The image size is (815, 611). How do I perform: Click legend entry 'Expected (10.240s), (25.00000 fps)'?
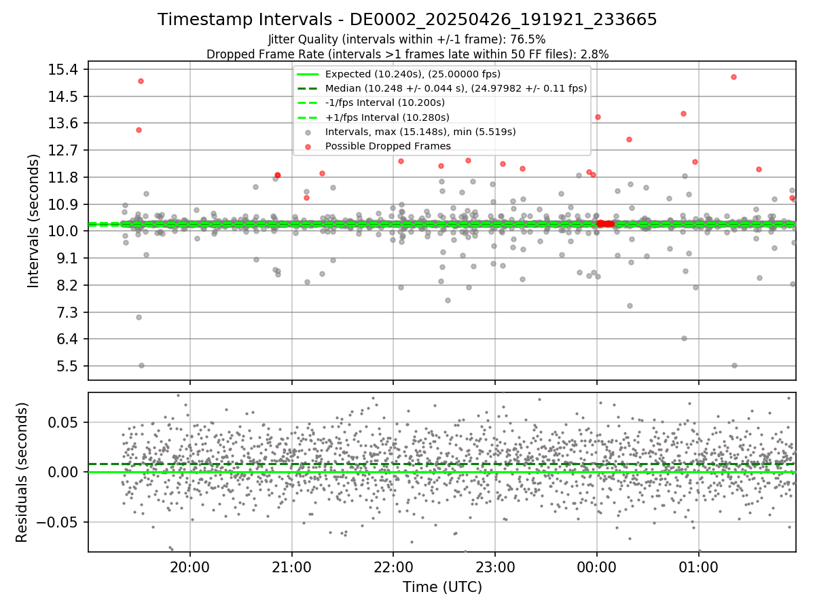click(x=413, y=74)
